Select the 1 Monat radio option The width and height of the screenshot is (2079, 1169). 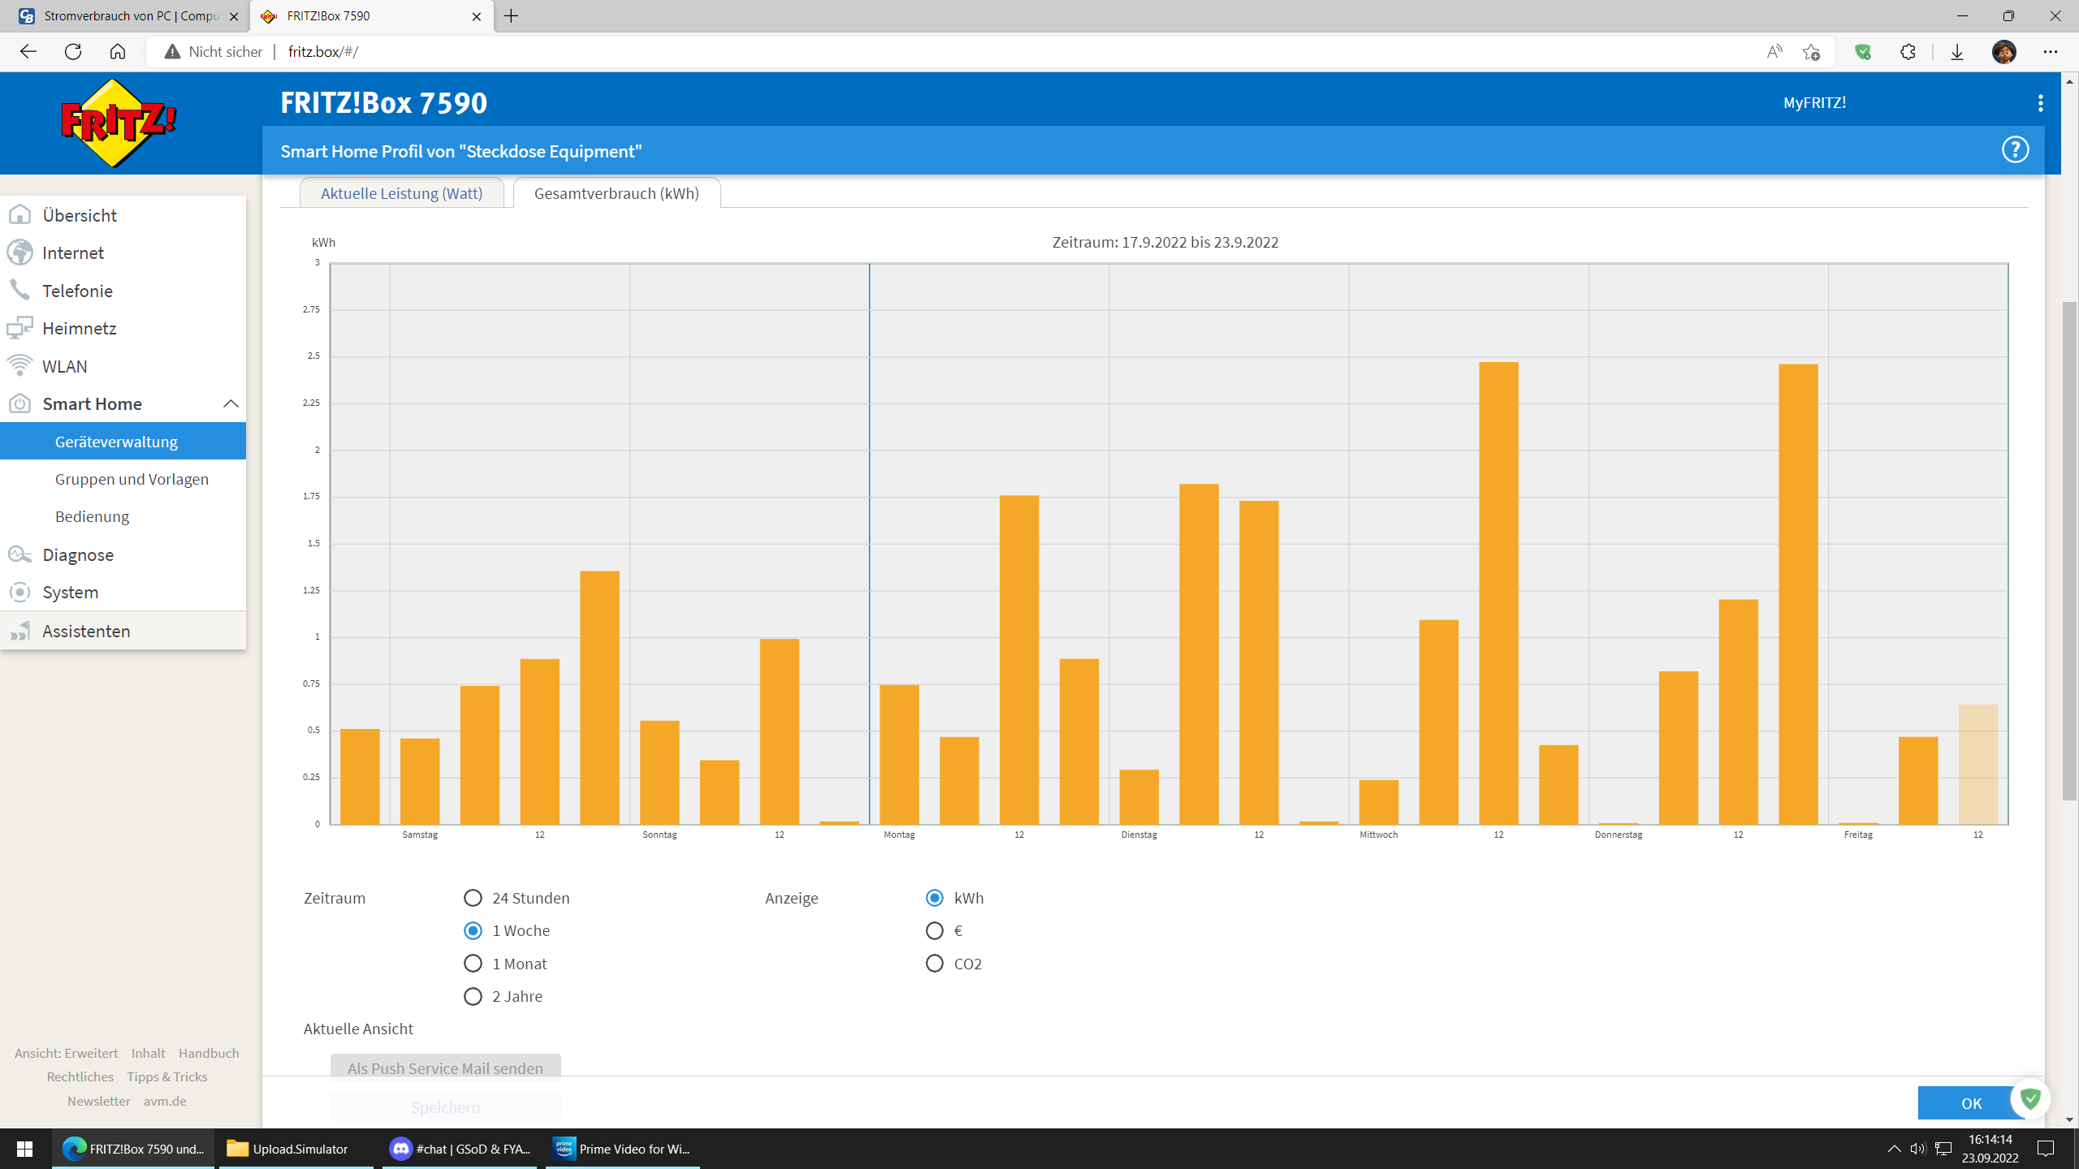coord(473,964)
